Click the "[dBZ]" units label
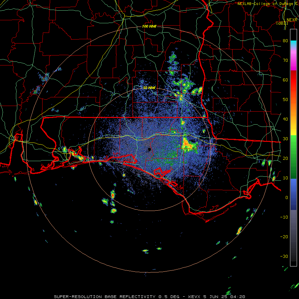Screen dimensions: 299x299 click(282, 23)
